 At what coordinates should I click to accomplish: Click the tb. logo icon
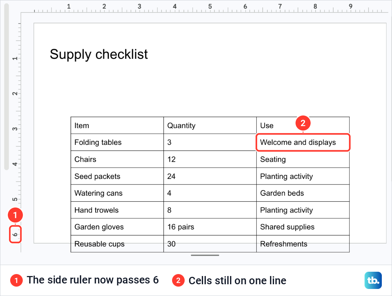coord(373,280)
